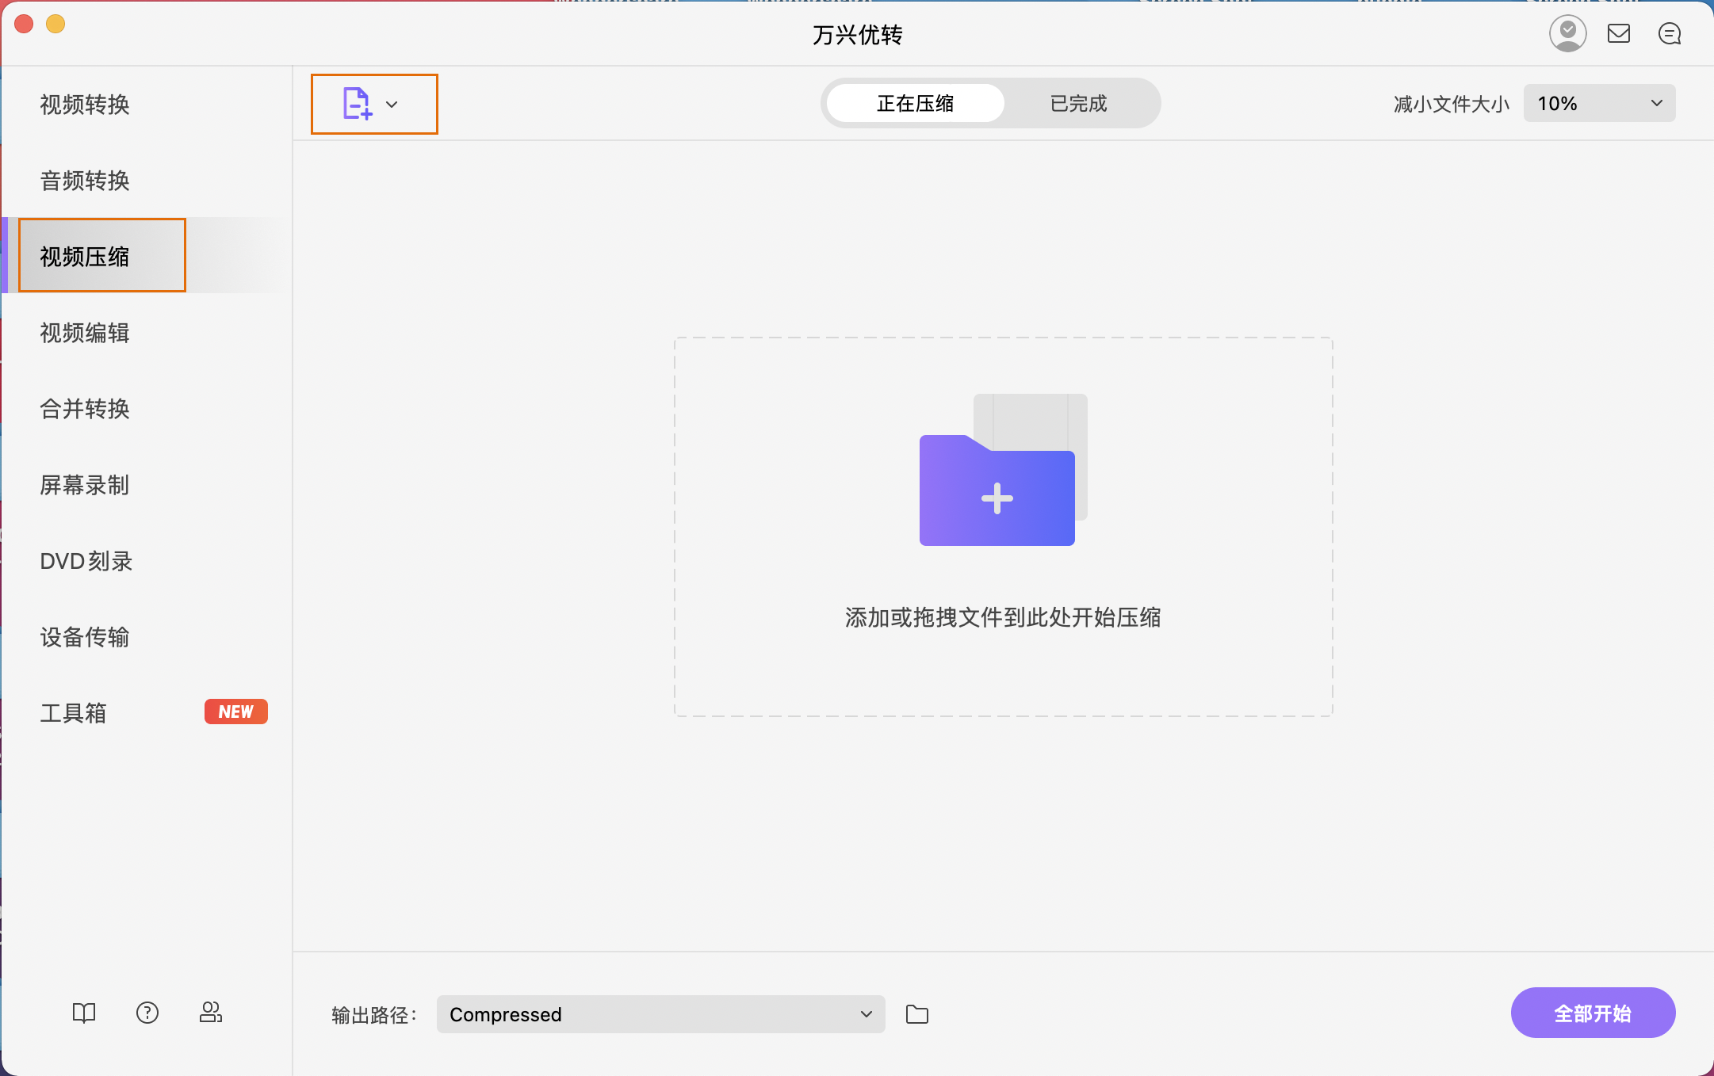Switch to the 已完成 tab
This screenshot has height=1076, width=1714.
(1077, 103)
